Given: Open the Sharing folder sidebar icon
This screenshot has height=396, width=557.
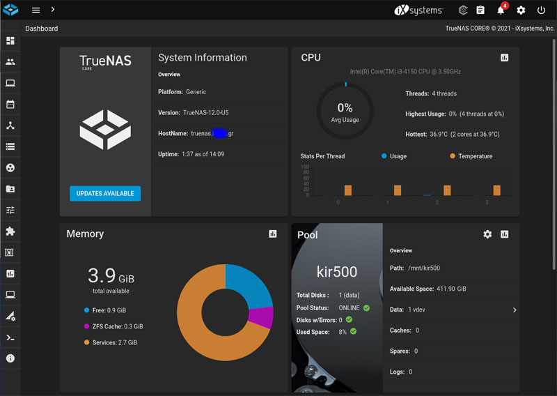Looking at the screenshot, I should (x=10, y=189).
